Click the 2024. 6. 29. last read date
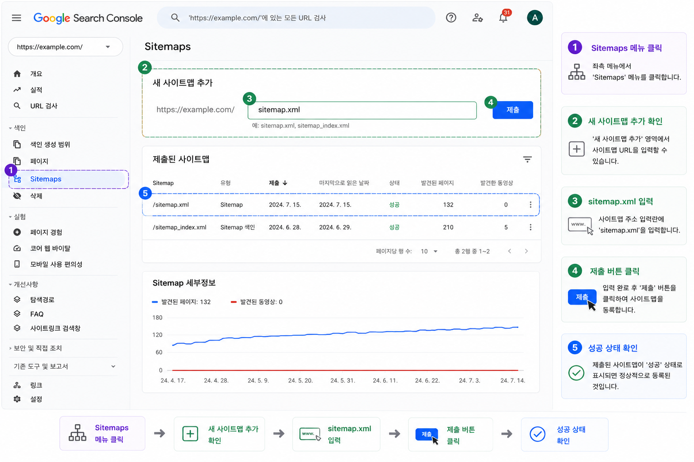 pos(335,227)
